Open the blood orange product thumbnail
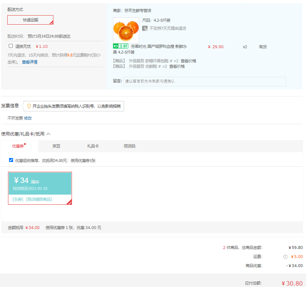Image resolution: width=306 pixels, height=287 pixels. point(126,30)
